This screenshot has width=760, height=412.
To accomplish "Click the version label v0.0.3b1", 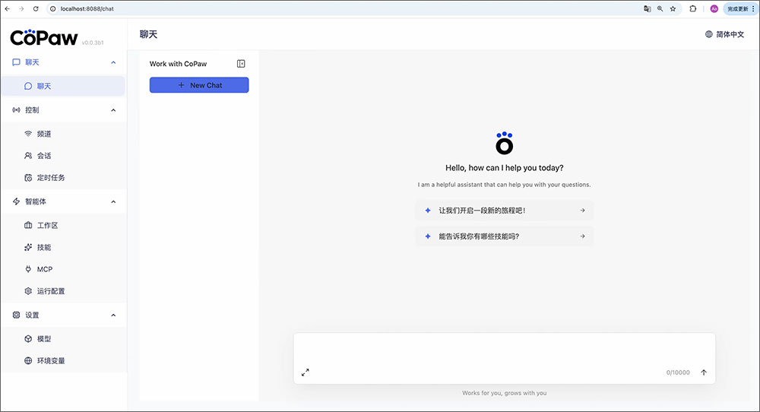I will click(93, 43).
